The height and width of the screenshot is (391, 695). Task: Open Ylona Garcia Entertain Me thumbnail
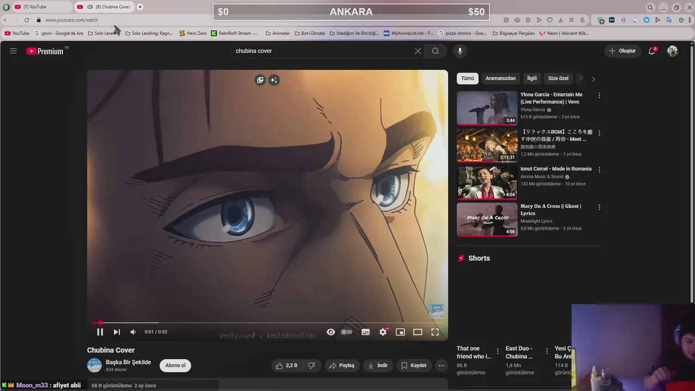[487, 108]
